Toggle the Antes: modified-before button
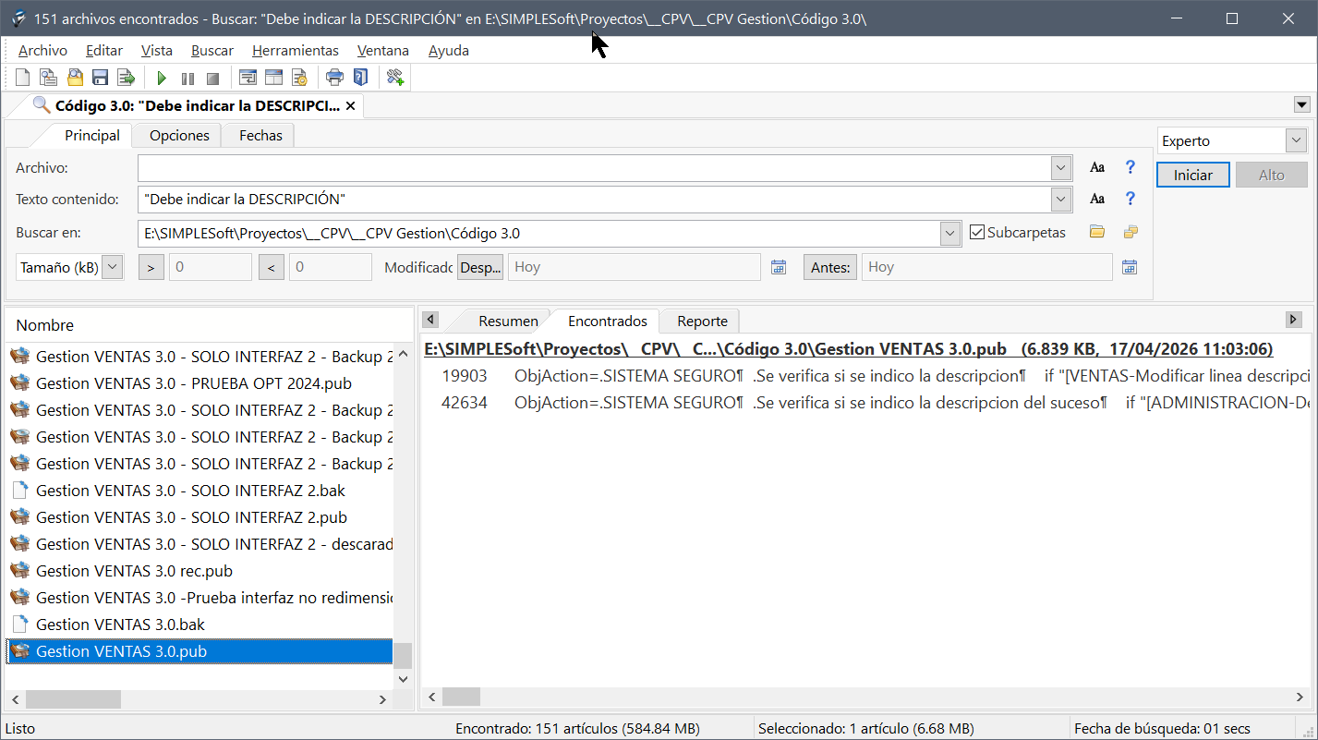 830,267
